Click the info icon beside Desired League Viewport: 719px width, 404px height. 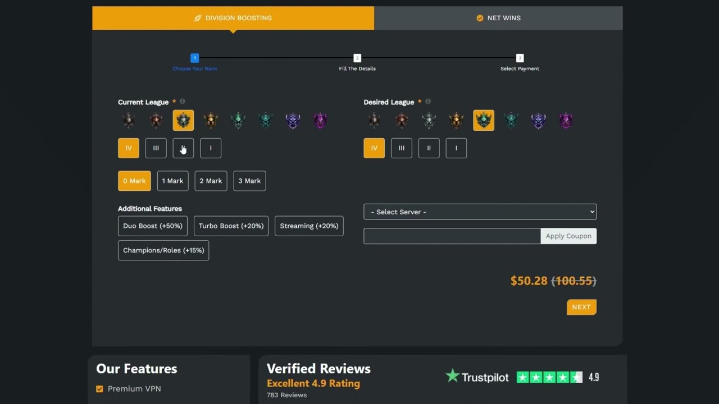tap(428, 102)
